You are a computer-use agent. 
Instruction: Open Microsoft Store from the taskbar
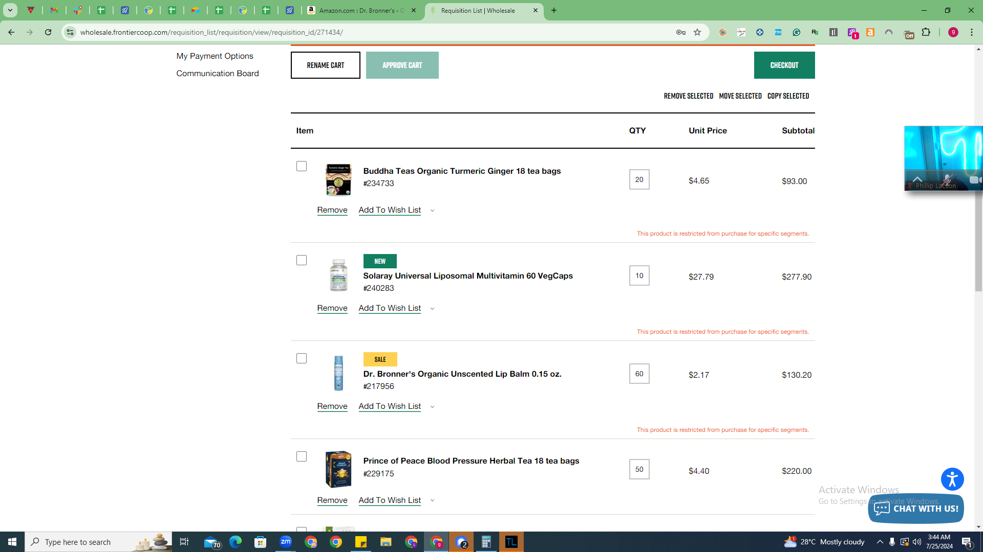[261, 542]
